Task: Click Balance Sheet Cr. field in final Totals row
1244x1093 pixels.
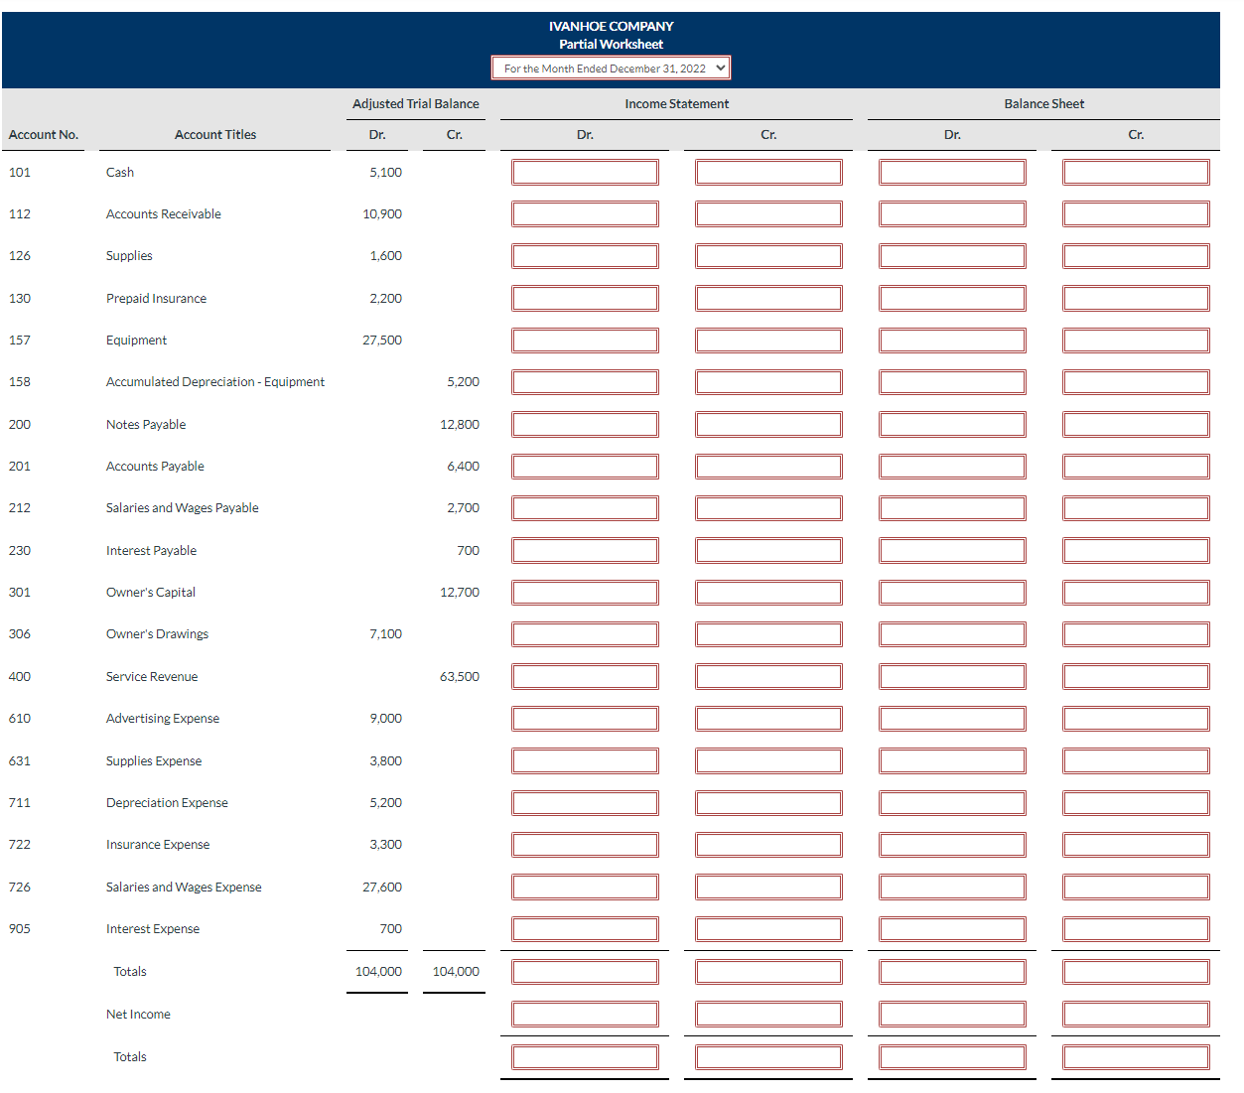Action: [x=1136, y=1057]
